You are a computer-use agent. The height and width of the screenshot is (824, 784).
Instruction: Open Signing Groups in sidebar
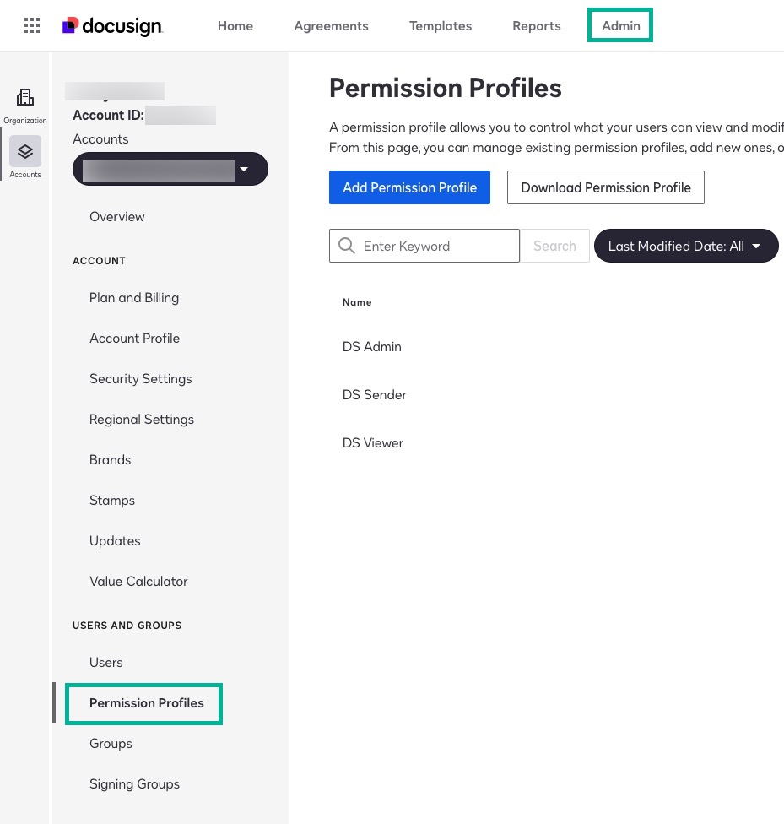pyautogui.click(x=135, y=783)
